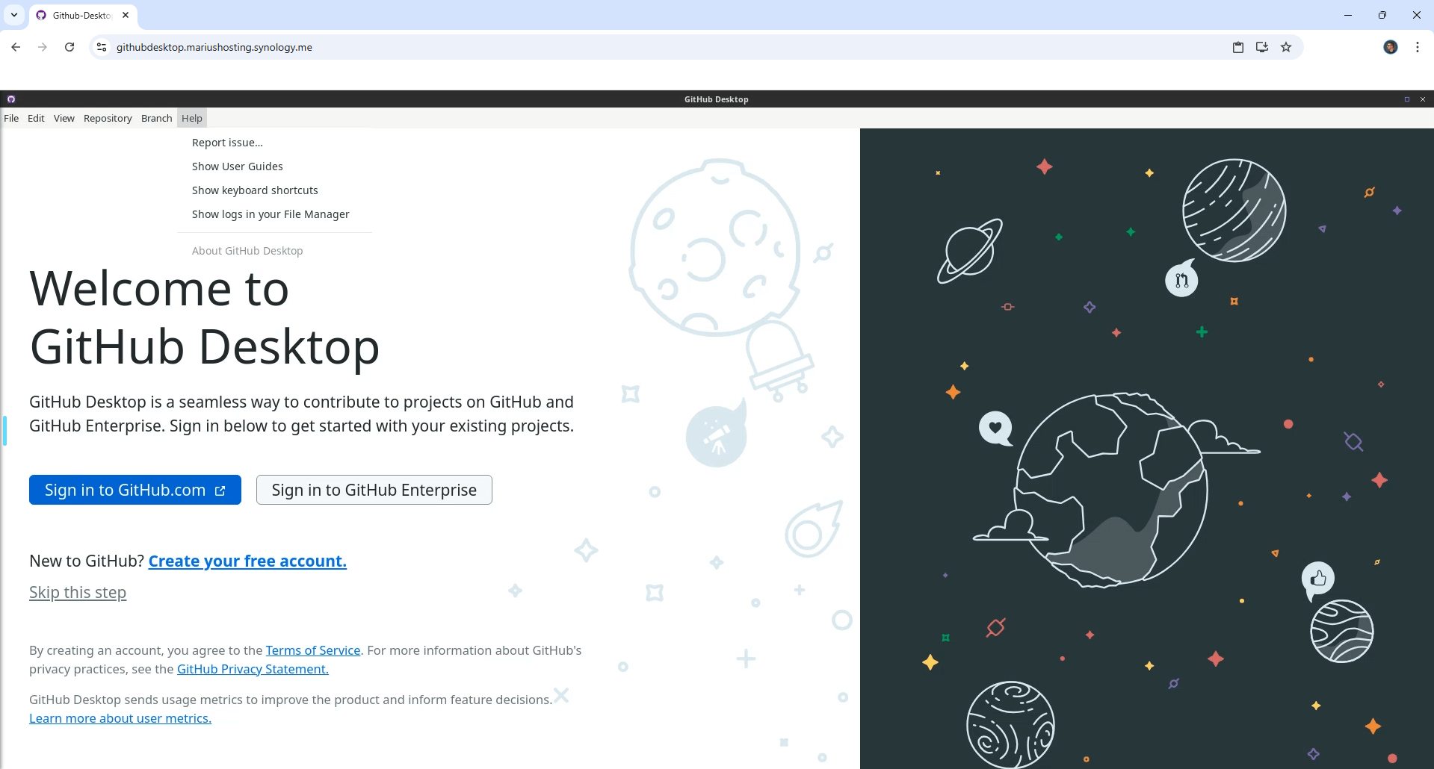This screenshot has height=769, width=1434.
Task: Go back in browser history
Action: (x=16, y=47)
